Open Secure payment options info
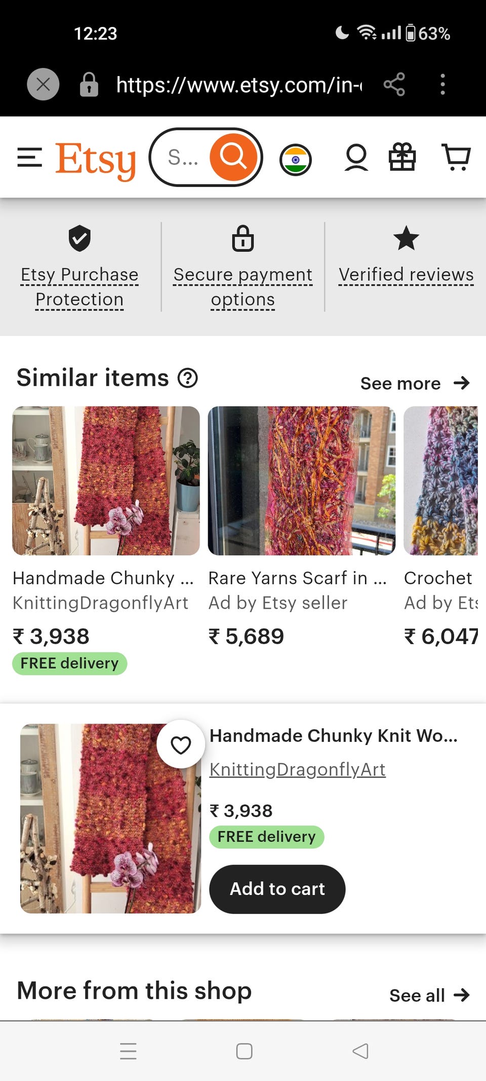The image size is (486, 1081). click(243, 287)
